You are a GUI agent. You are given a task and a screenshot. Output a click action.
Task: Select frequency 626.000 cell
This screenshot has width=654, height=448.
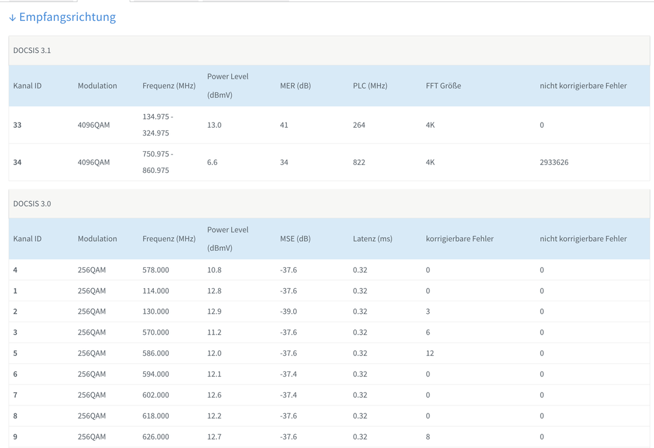[156, 437]
